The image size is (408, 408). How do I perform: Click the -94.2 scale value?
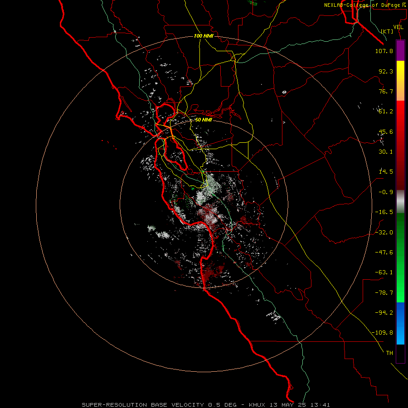point(384,313)
